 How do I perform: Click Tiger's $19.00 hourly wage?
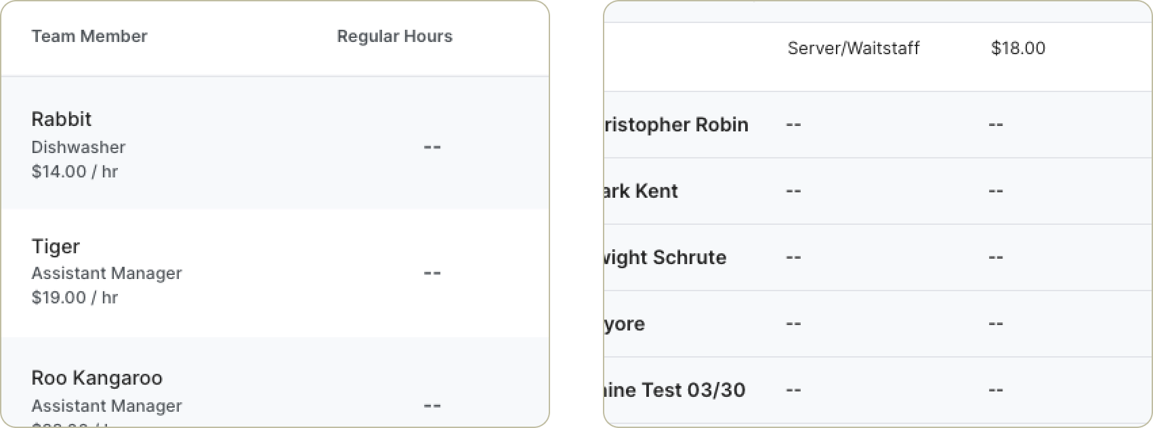tap(75, 297)
